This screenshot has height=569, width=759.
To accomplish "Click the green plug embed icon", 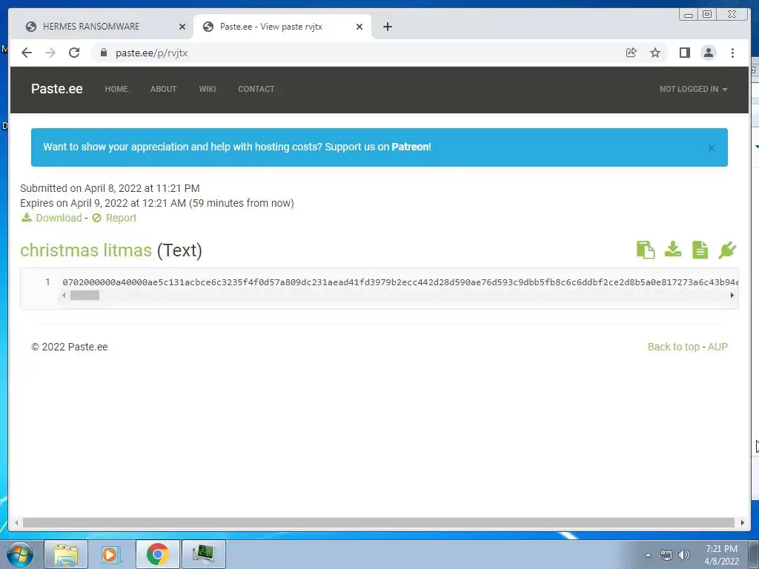I will [x=727, y=250].
